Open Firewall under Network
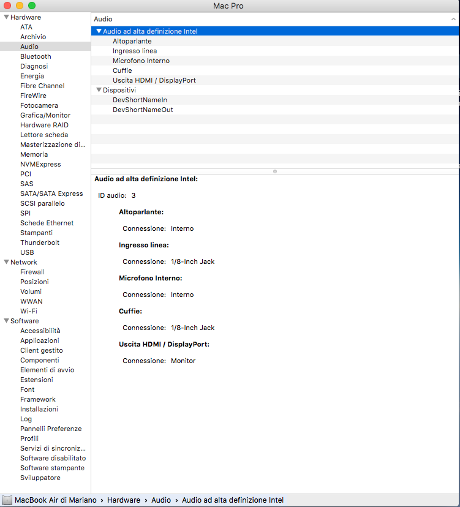 pyautogui.click(x=32, y=272)
